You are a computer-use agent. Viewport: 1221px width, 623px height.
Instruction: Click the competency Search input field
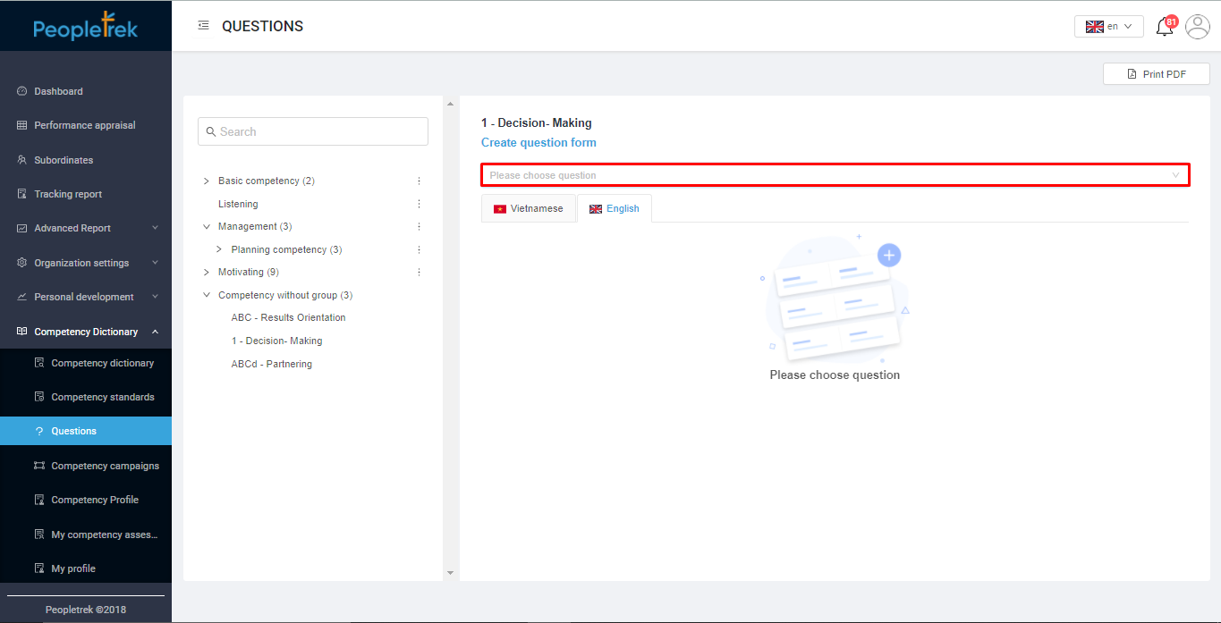(x=313, y=131)
